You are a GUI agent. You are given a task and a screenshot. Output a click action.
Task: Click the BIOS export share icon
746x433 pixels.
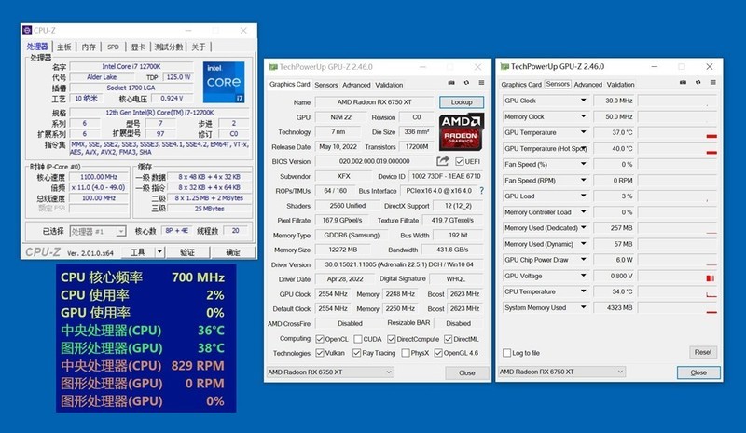click(x=442, y=161)
